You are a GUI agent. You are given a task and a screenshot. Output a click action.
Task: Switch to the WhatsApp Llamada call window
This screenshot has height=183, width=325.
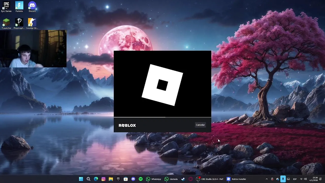coord(171,179)
